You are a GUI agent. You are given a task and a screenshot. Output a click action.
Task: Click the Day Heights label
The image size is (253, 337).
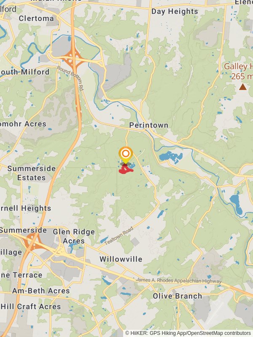point(175,11)
